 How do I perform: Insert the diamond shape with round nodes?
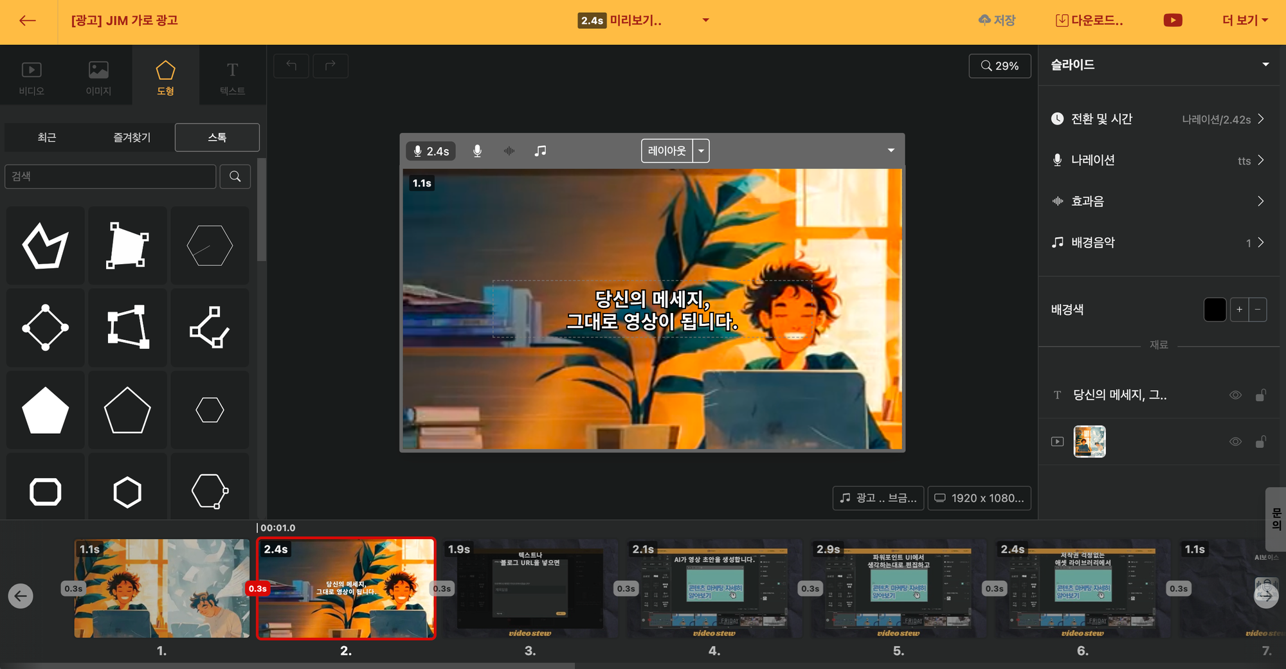[x=46, y=328]
